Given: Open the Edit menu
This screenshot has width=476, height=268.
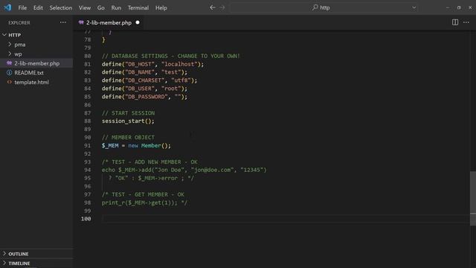Looking at the screenshot, I should coord(38,8).
